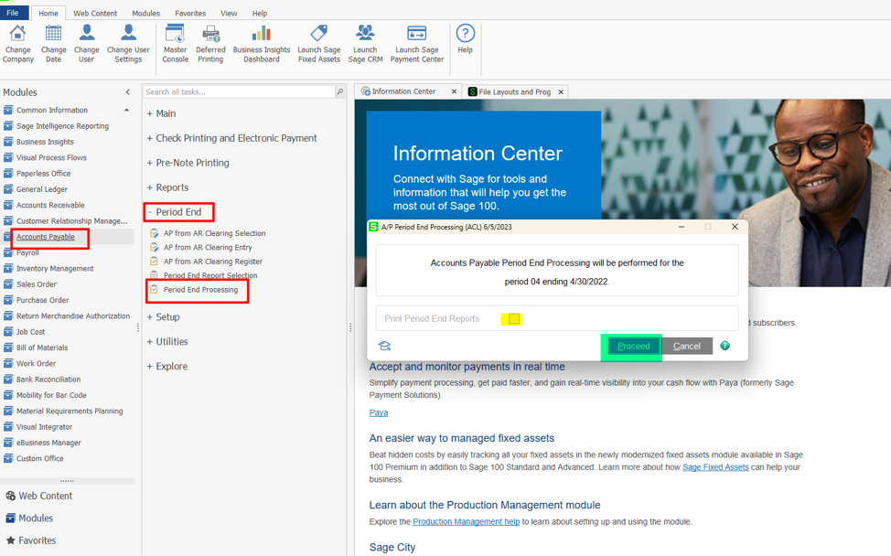891x556 pixels.
Task: Click the Proceed button
Action: click(634, 346)
